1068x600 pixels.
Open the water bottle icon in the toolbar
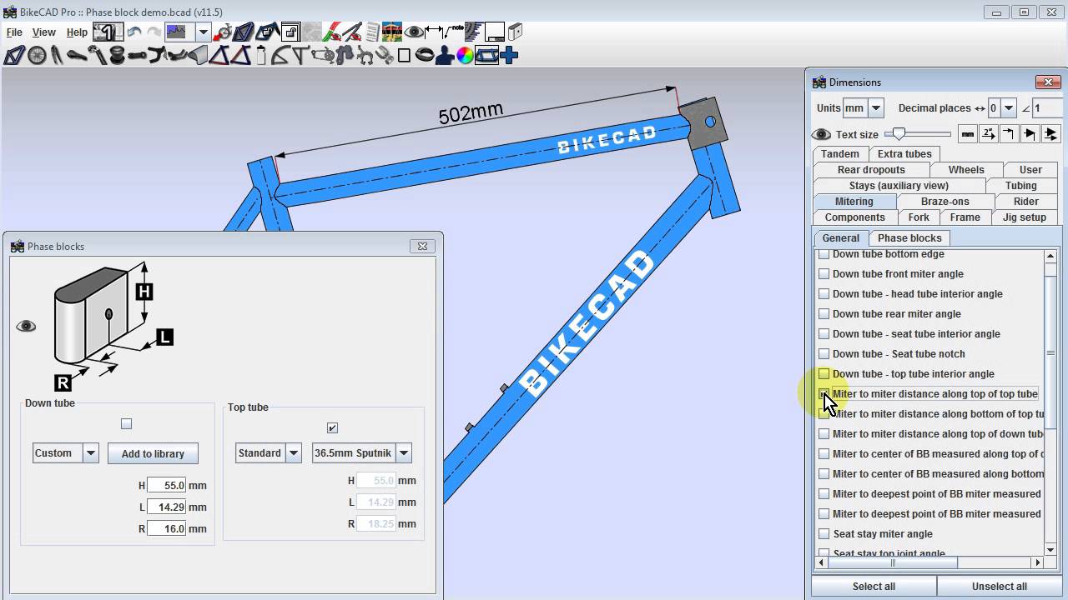click(261, 56)
